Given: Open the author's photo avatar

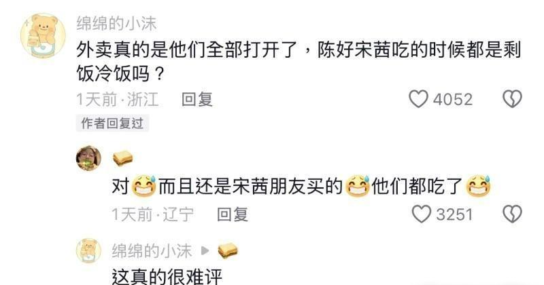Looking at the screenshot, I should tap(89, 158).
